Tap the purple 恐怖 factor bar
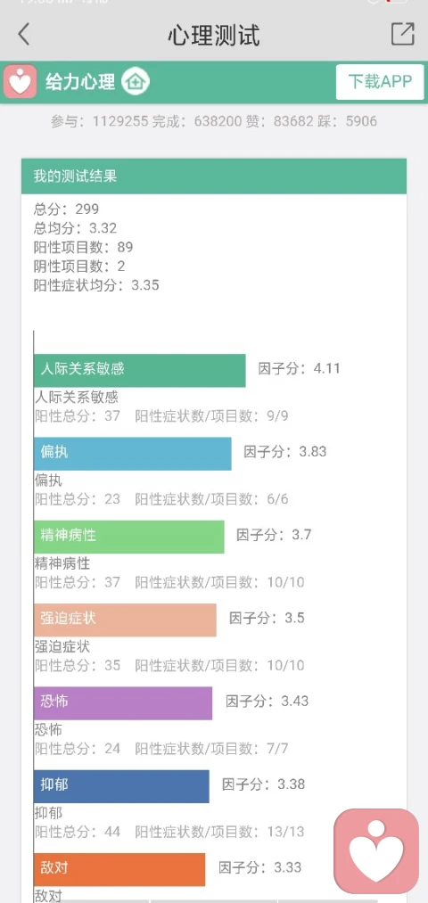The width and height of the screenshot is (428, 903). (123, 702)
